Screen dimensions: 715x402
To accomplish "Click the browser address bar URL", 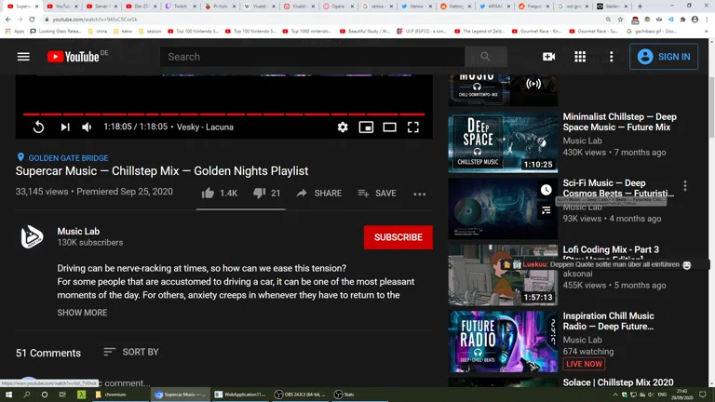I will 95,20.
